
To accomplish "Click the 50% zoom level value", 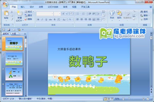I will click(117, 99).
